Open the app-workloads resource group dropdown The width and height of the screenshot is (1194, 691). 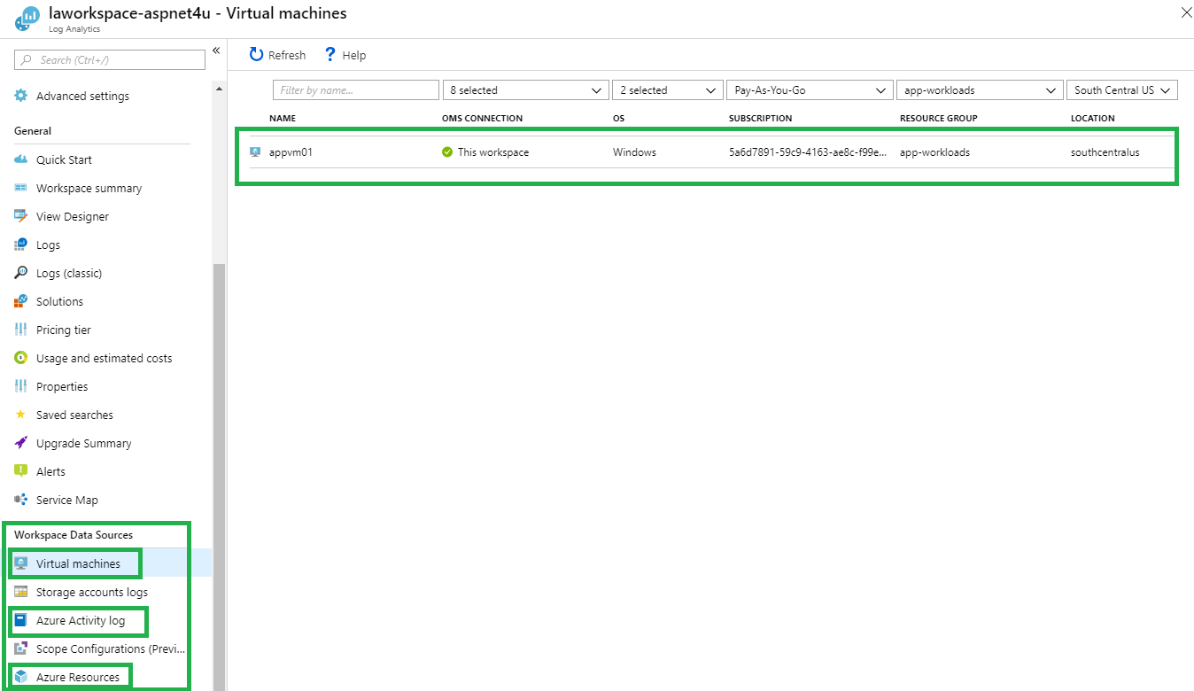pyautogui.click(x=980, y=90)
